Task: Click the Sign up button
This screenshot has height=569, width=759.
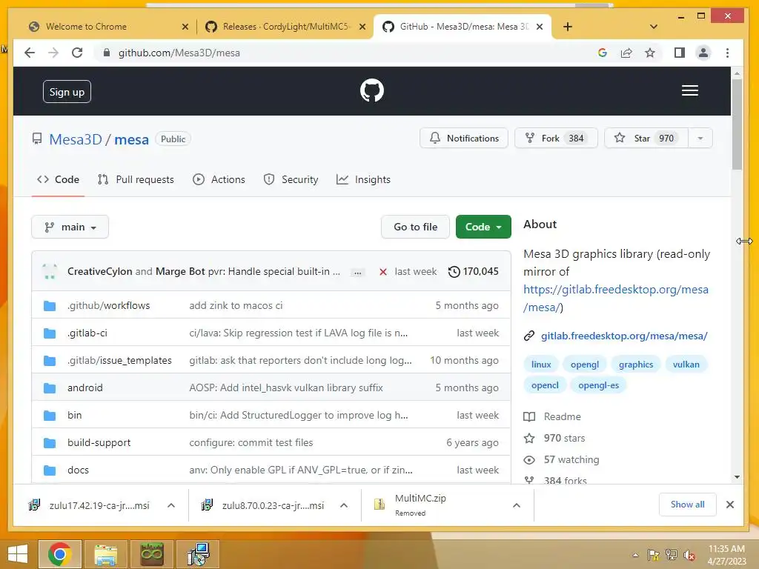Action: (67, 92)
